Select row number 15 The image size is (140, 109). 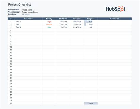pyautogui.click(x=11, y=61)
